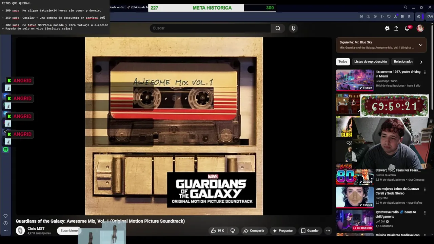434x244 pixels.
Task: Open the AI assistant button in toolbar
Action: (429, 17)
